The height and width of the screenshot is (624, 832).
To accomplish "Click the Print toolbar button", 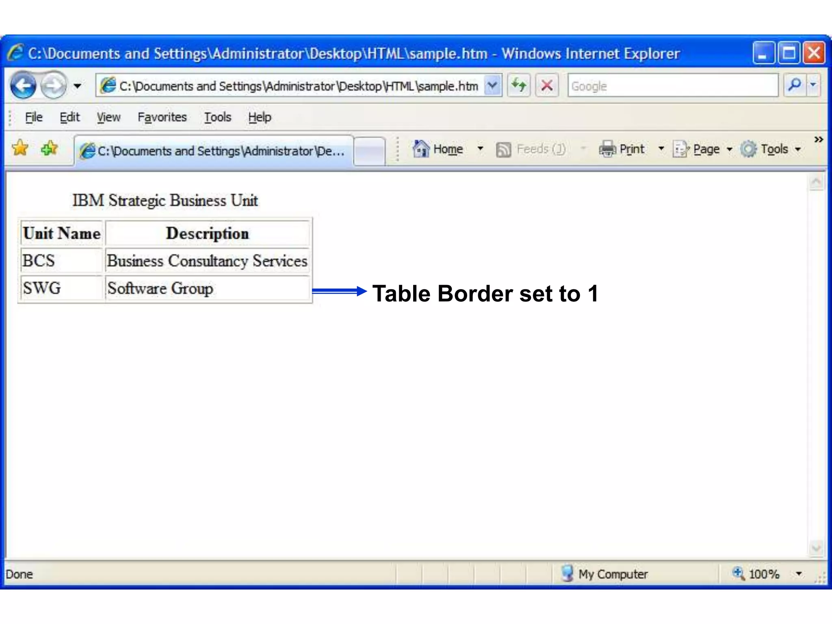I will pyautogui.click(x=622, y=149).
